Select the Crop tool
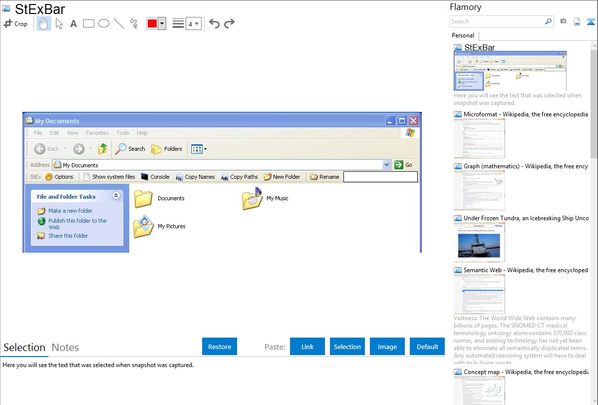This screenshot has height=405, width=598. click(x=15, y=23)
